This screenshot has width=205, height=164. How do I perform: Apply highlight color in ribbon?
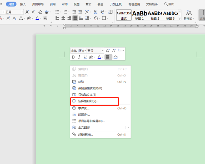pyautogui.click(x=29, y=18)
